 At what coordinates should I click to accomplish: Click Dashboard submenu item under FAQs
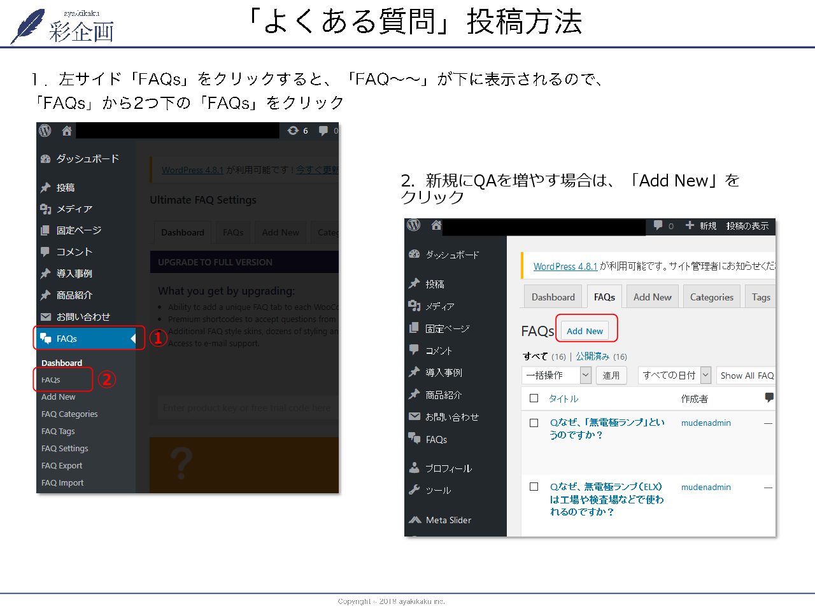click(62, 363)
